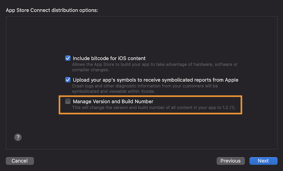
Task: Proceed with the blue Next button
Action: click(263, 161)
